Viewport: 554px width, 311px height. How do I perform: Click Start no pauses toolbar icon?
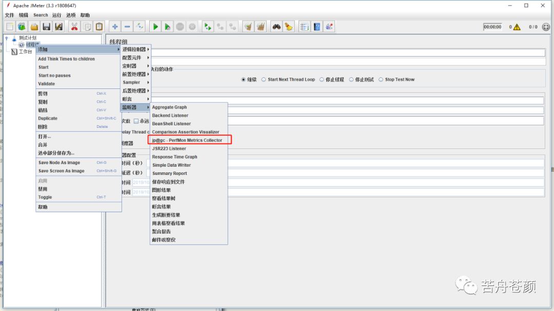[167, 27]
